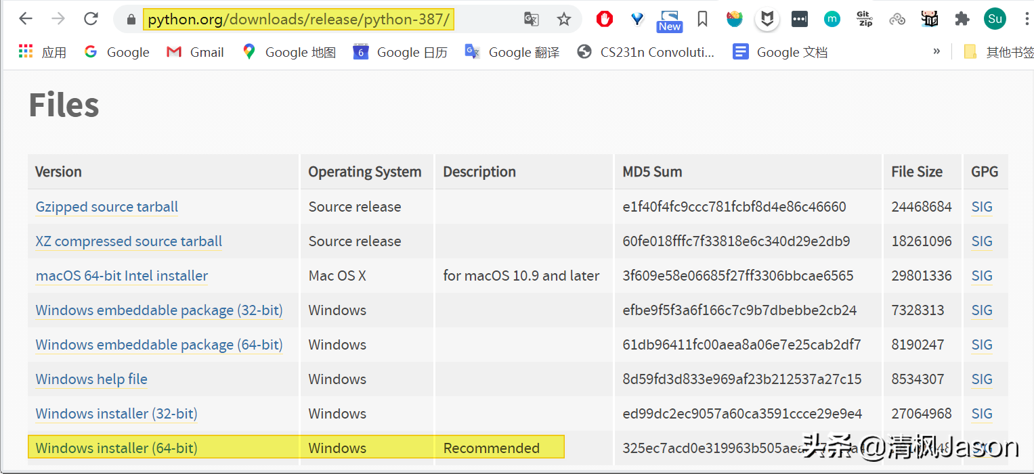Open the Su profile avatar
This screenshot has height=474, width=1034.
(995, 19)
